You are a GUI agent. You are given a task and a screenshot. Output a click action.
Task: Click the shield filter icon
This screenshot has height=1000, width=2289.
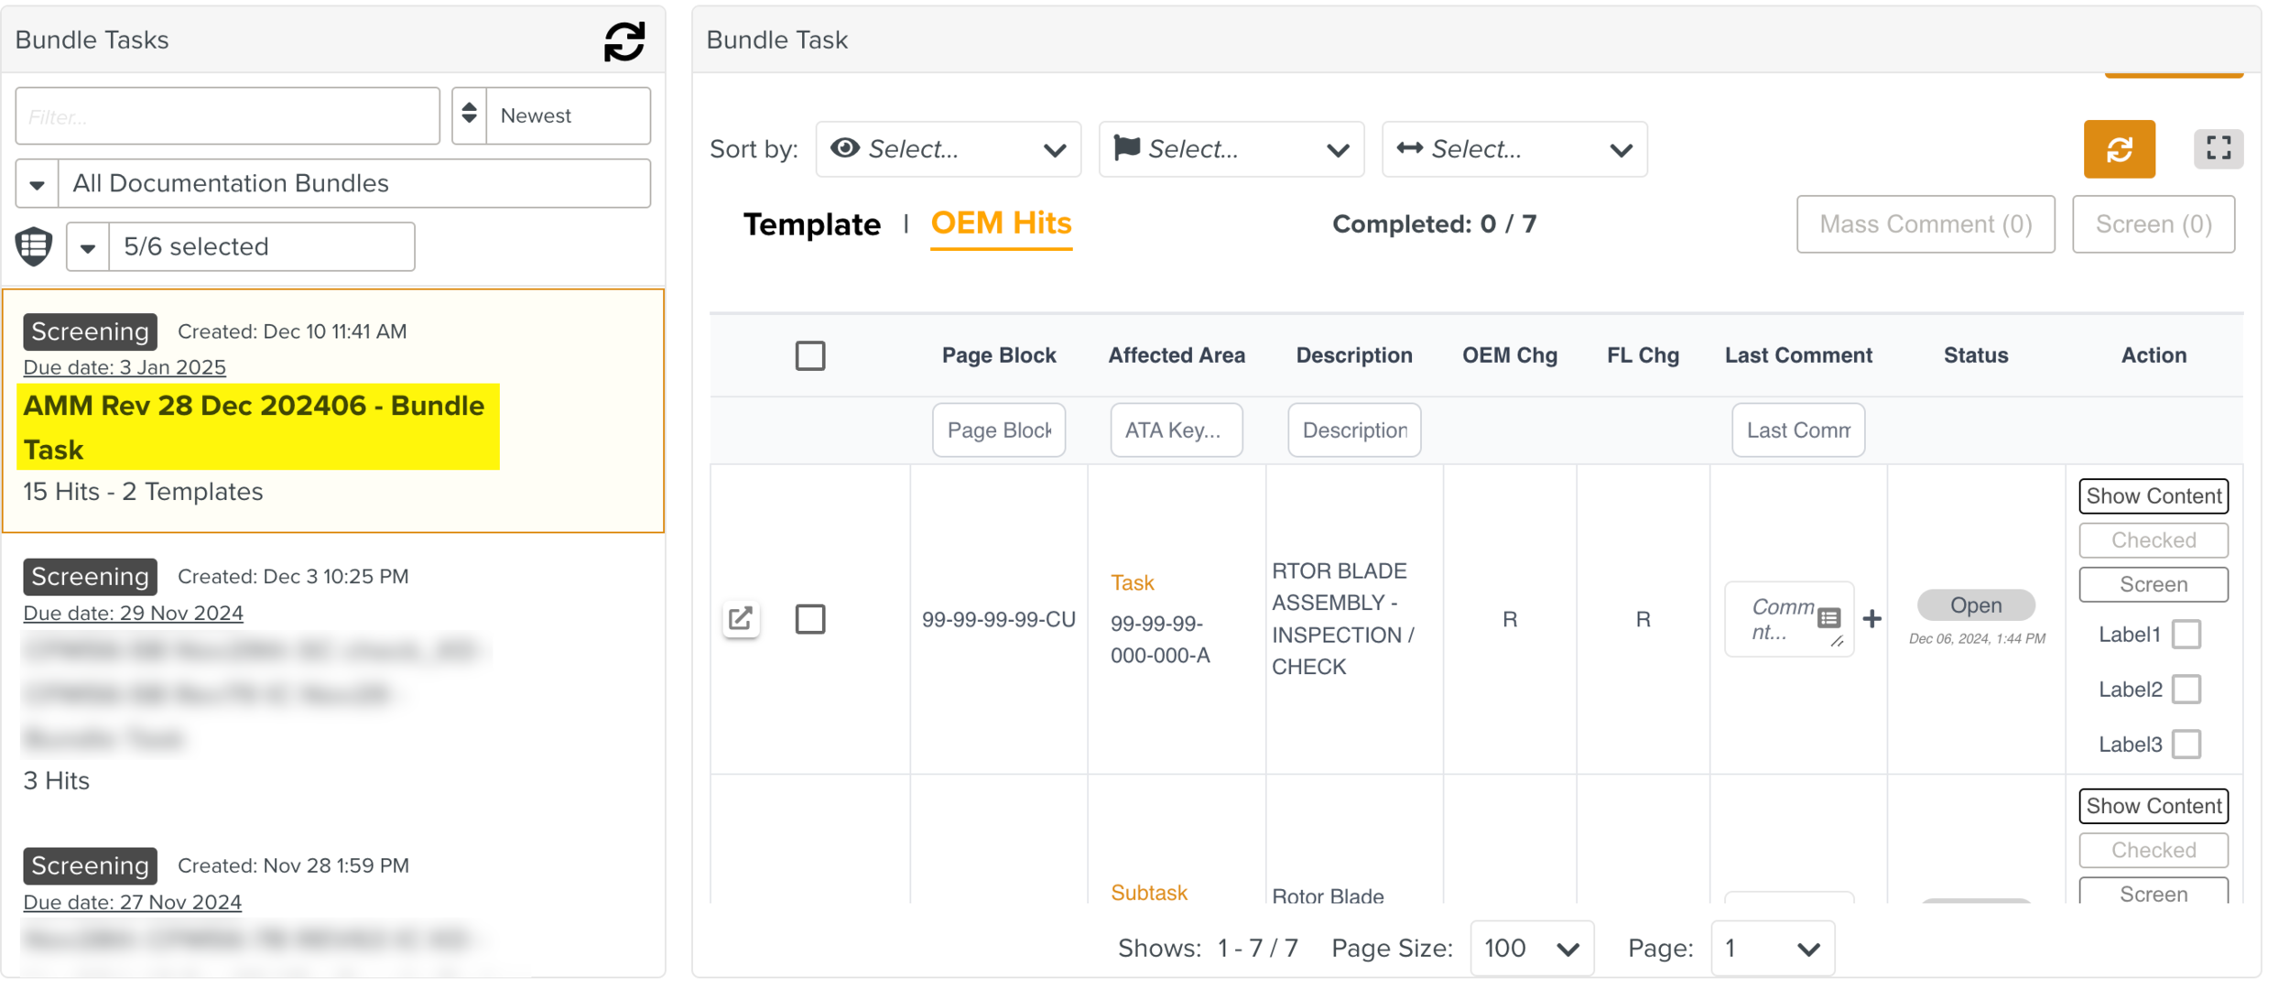click(x=34, y=246)
